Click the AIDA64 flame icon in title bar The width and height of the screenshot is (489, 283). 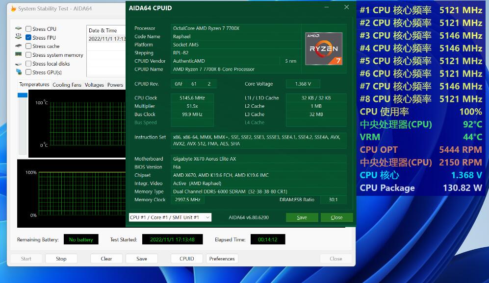pos(13,8)
